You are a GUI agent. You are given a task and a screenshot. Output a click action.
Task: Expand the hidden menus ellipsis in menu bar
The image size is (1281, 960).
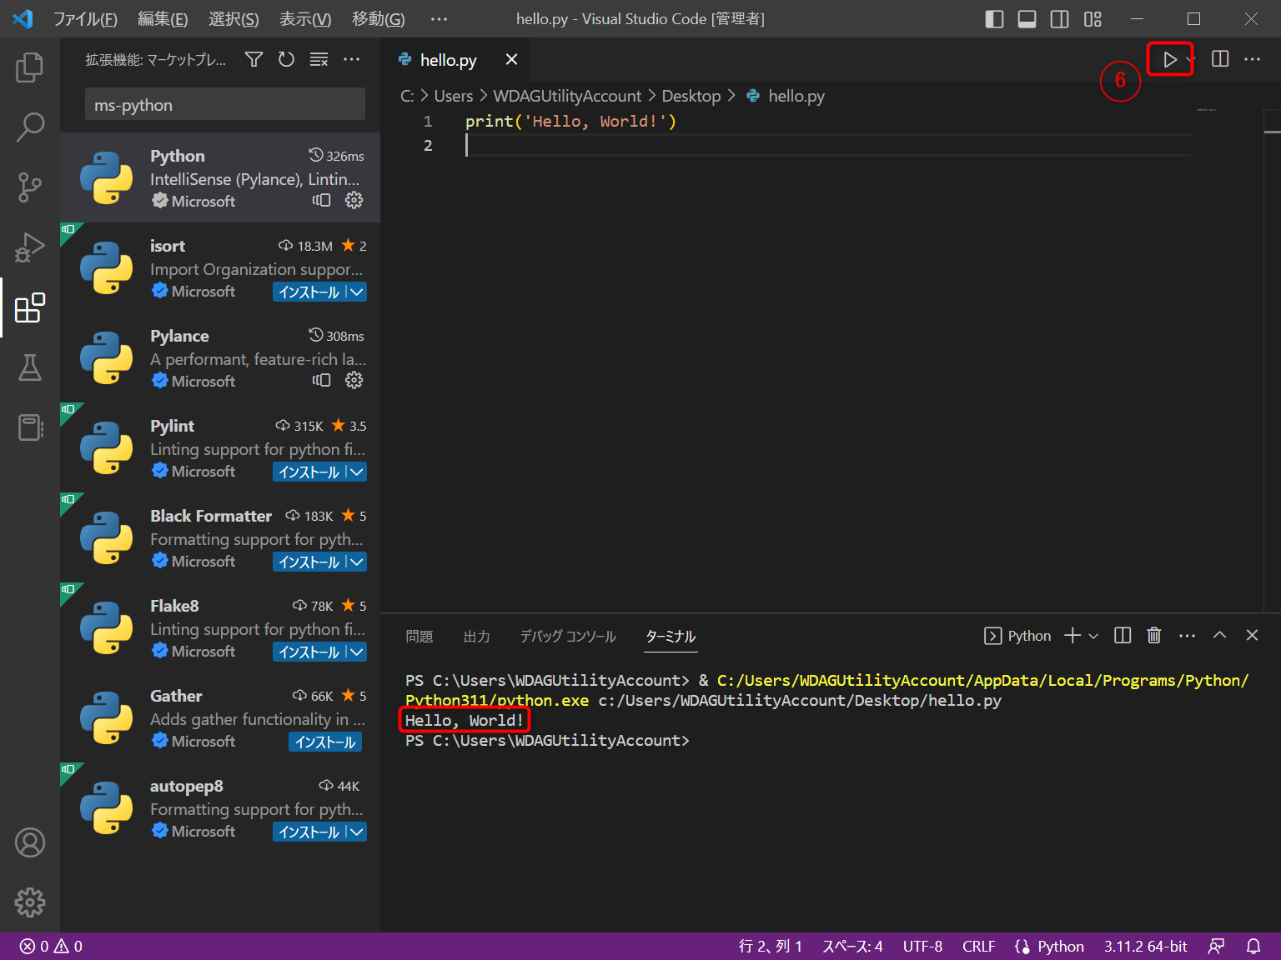[x=440, y=19]
